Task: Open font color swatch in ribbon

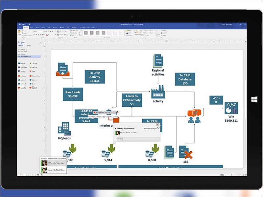Action: coord(47,35)
